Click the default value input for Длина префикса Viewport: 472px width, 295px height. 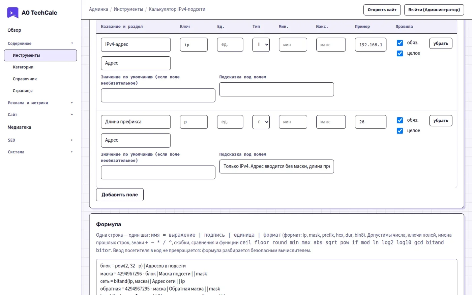pos(158,173)
